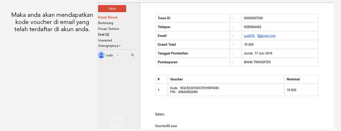Select the Trans ID number 00000007590

point(253,18)
